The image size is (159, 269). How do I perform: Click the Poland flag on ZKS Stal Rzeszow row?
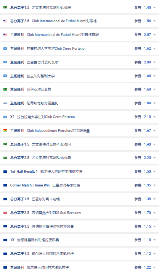pos(5,213)
